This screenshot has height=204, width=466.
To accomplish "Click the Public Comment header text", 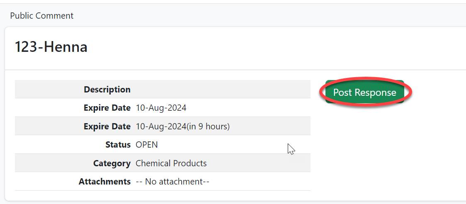I will point(42,16).
